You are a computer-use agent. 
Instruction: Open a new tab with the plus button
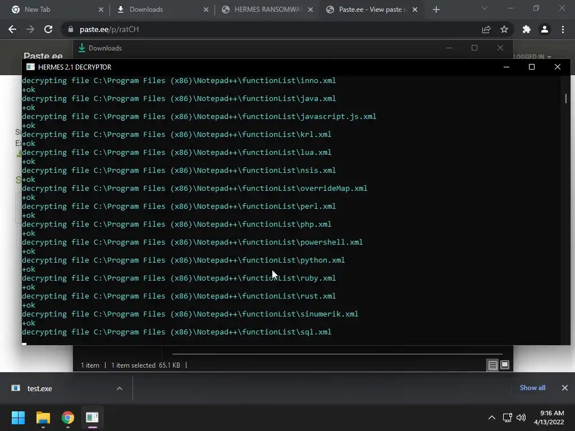click(x=436, y=10)
